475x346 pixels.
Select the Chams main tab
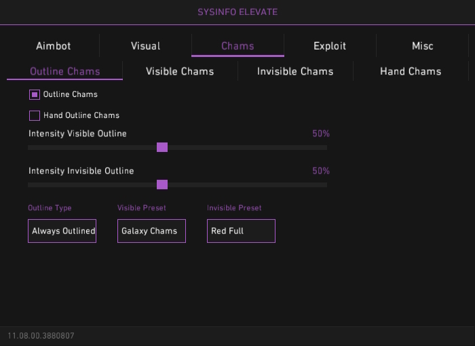[237, 46]
